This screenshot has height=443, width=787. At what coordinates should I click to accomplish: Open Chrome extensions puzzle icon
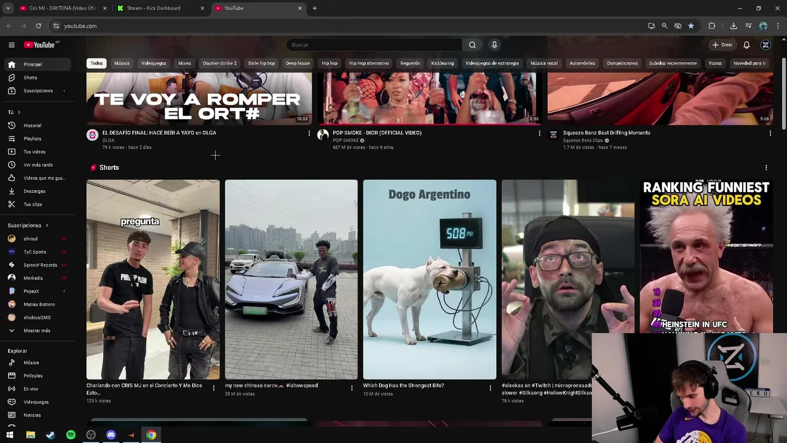tap(712, 26)
